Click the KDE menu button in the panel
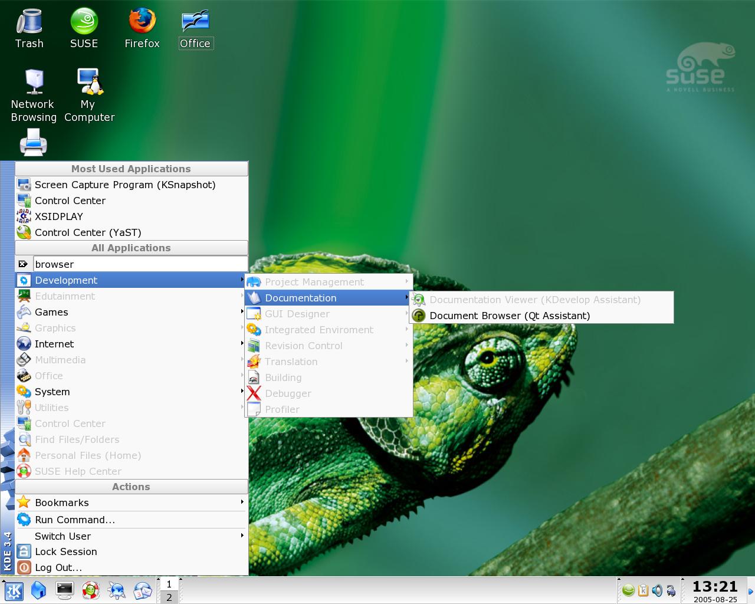Screen dimensions: 755x604 click(14, 590)
